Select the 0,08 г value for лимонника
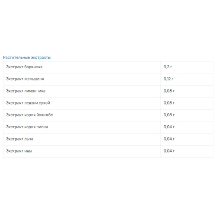 point(169,91)
